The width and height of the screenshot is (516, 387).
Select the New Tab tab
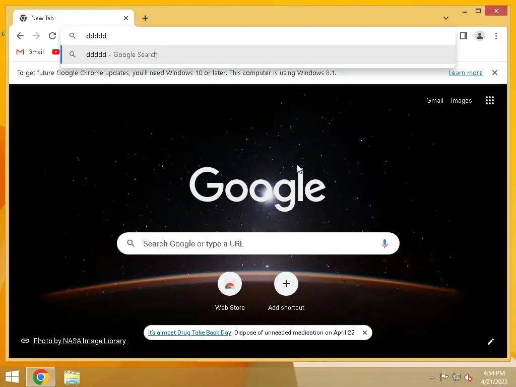click(x=73, y=18)
